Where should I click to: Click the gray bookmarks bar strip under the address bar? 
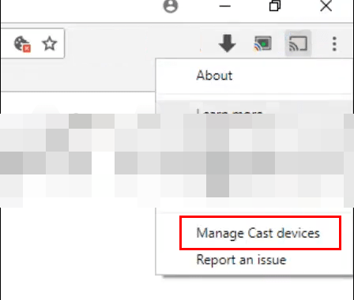(77, 75)
